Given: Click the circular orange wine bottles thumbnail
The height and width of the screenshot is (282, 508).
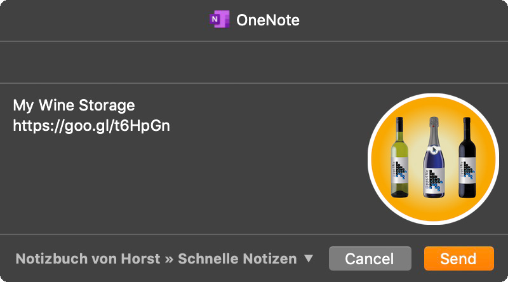Looking at the screenshot, I should pyautogui.click(x=434, y=159).
